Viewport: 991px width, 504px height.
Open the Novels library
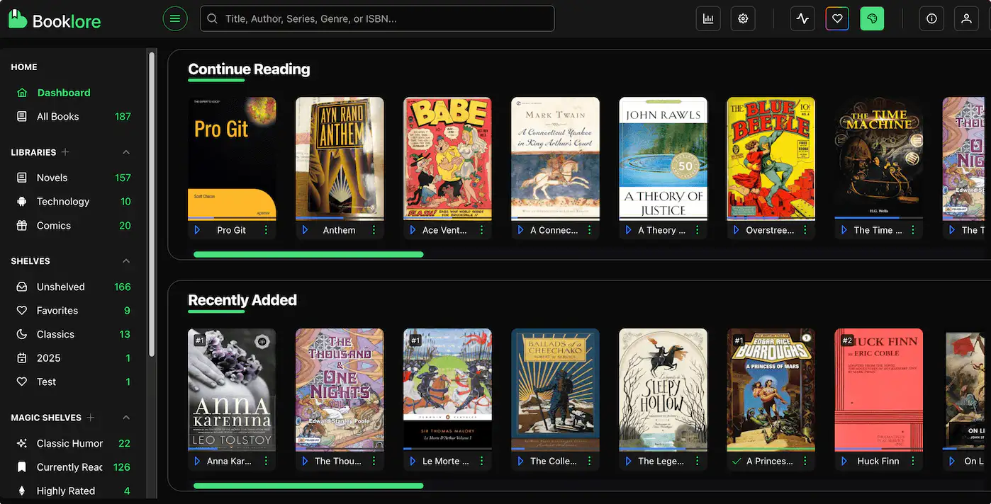pos(74,178)
